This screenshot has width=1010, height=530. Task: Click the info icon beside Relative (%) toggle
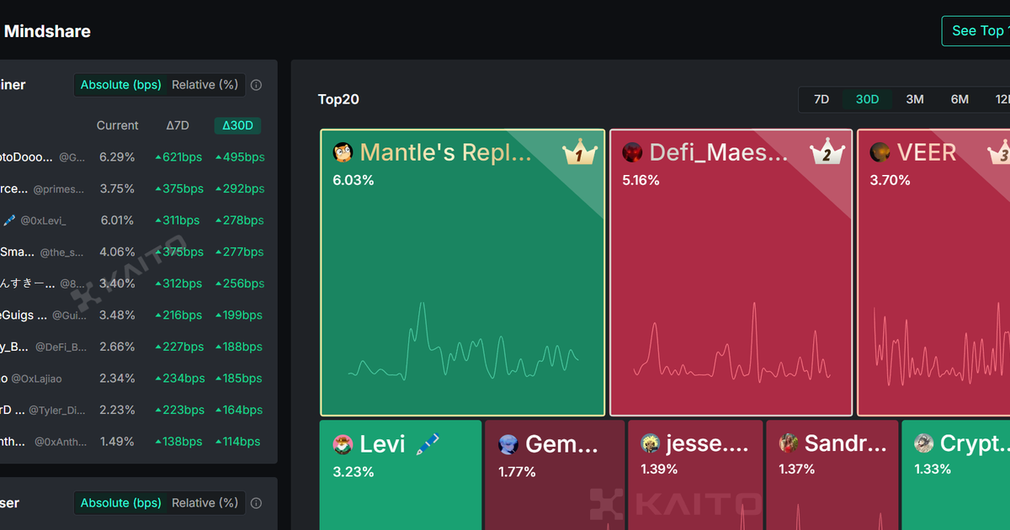pyautogui.click(x=257, y=85)
